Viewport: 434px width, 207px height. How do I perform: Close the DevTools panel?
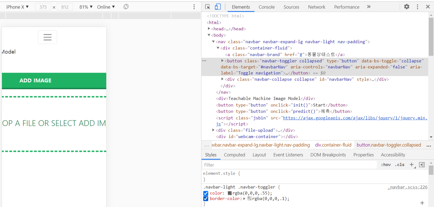(x=428, y=7)
